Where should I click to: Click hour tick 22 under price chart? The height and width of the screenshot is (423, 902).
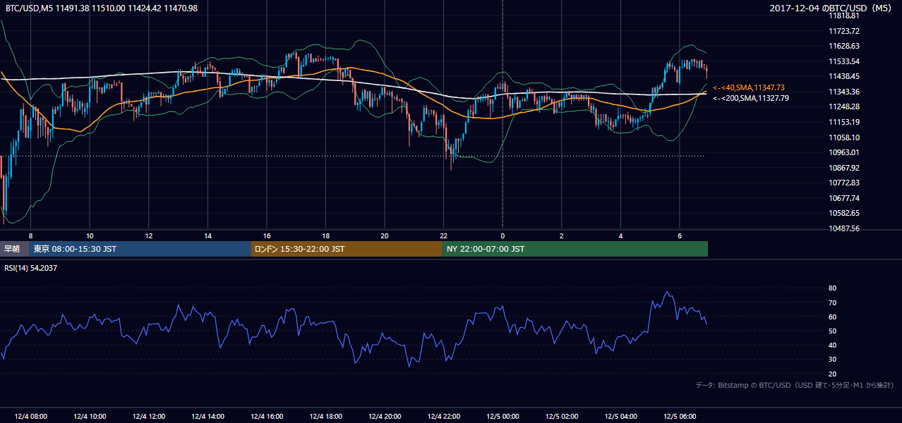coord(443,235)
